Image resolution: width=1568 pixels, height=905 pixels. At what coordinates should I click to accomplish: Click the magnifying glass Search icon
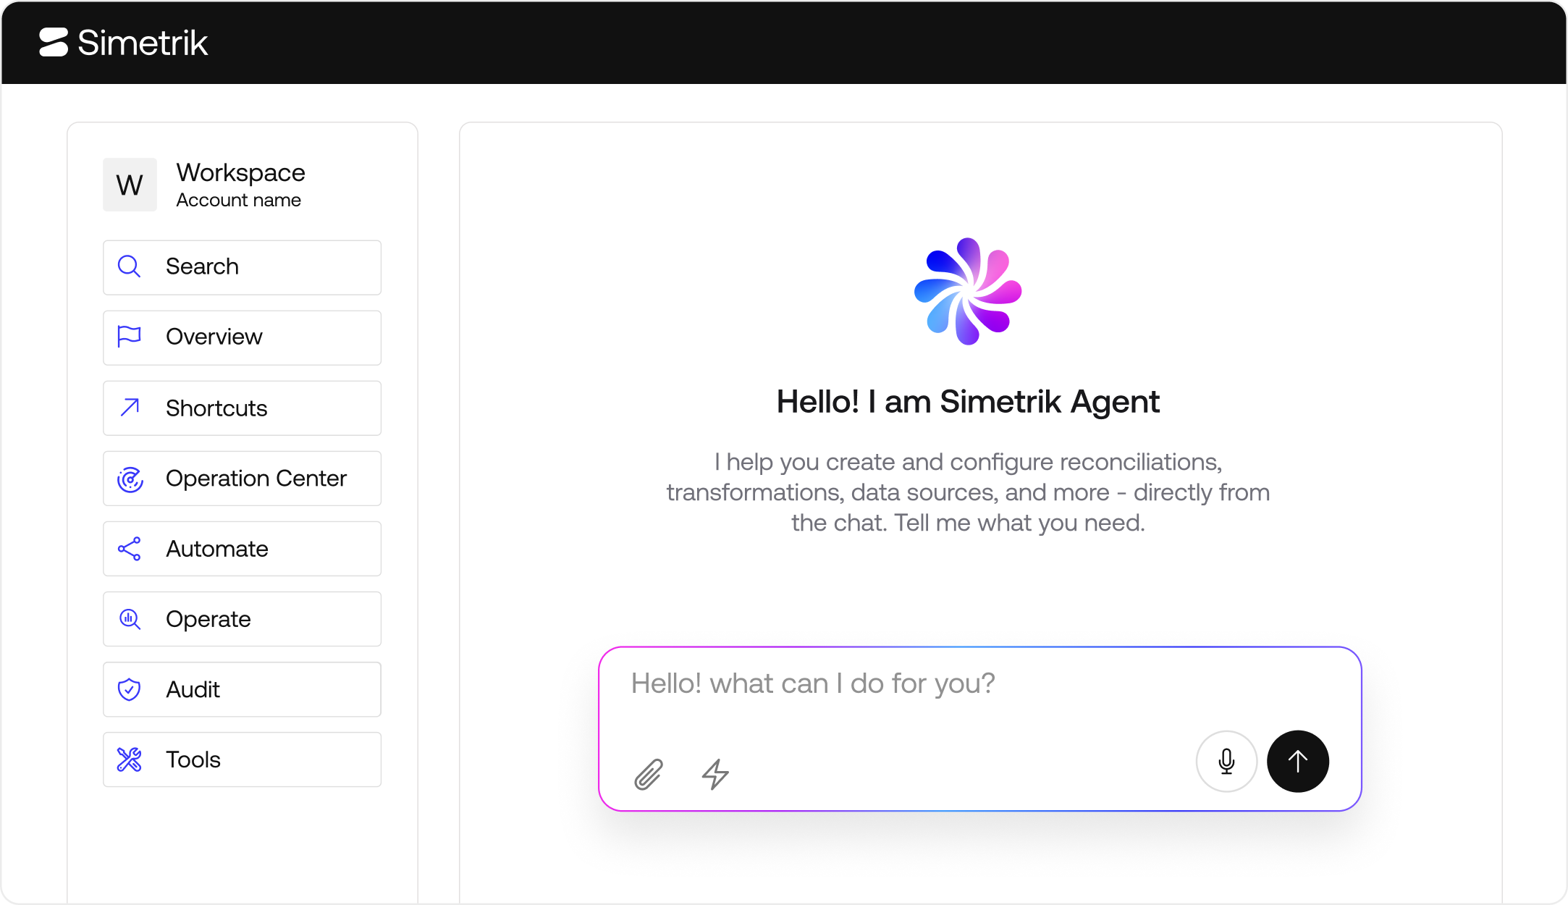tap(130, 266)
